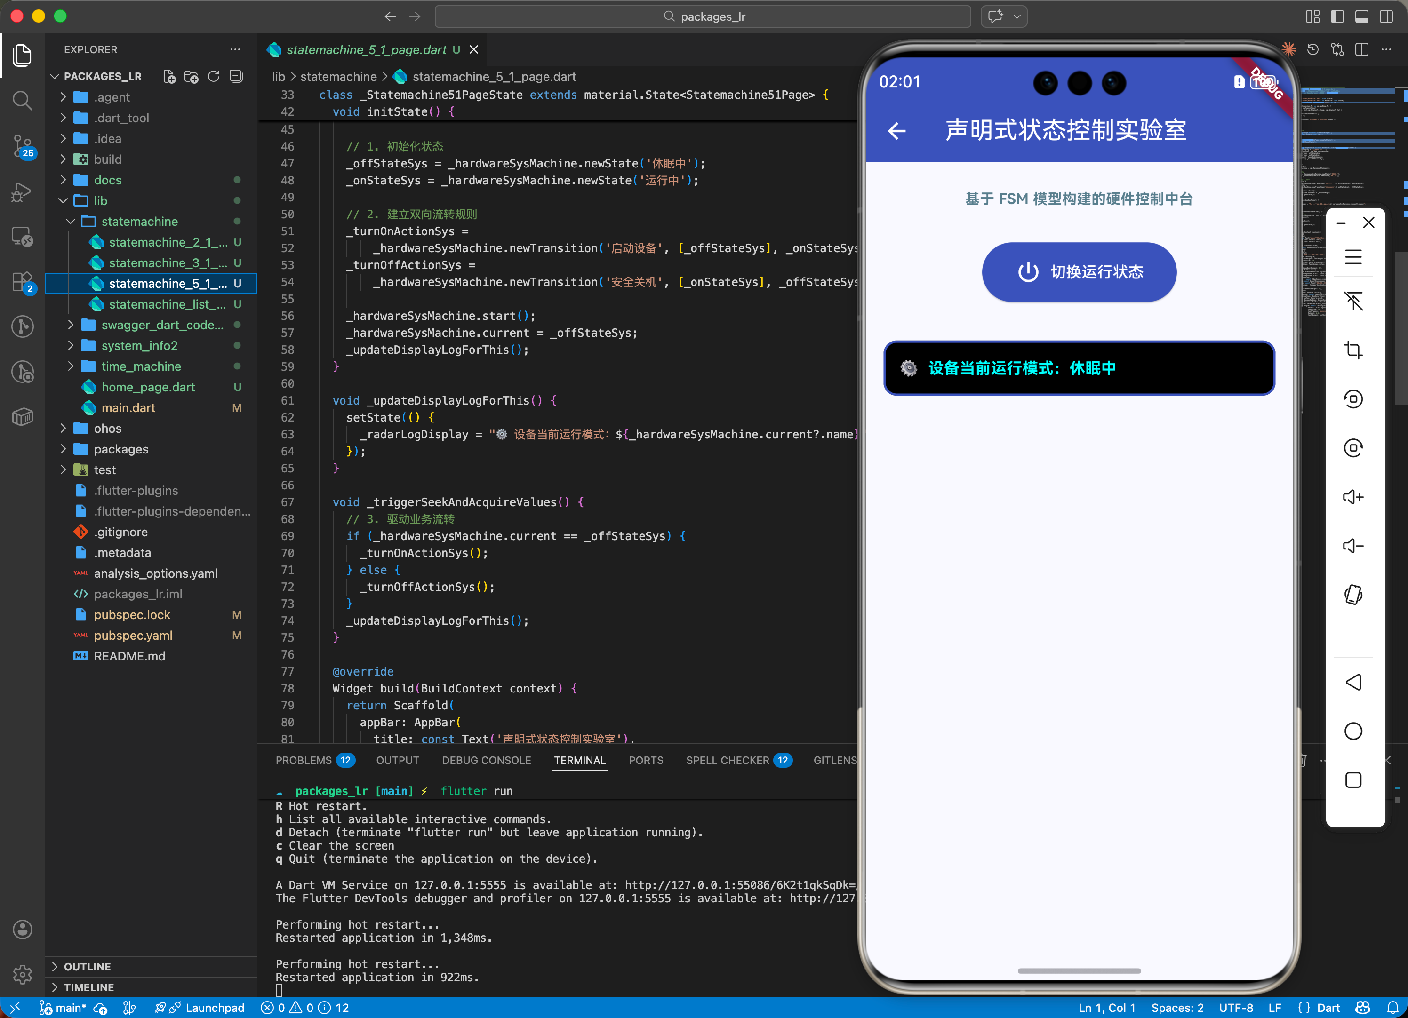Toggle the Primary Side Bar layout button
The image size is (1408, 1018).
pos(1337,17)
